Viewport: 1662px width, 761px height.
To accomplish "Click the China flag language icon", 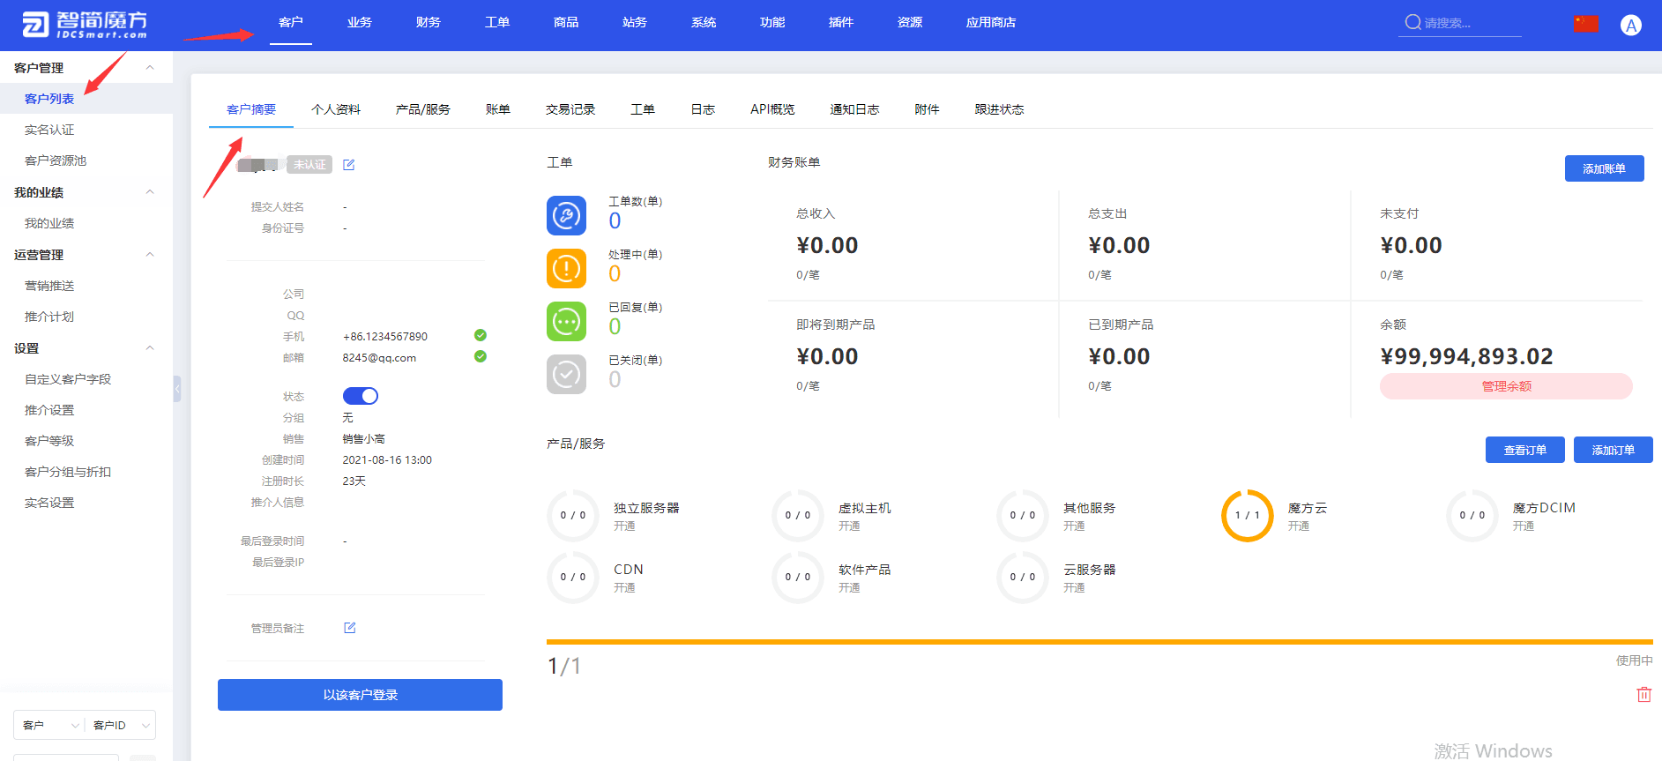I will coord(1586,24).
